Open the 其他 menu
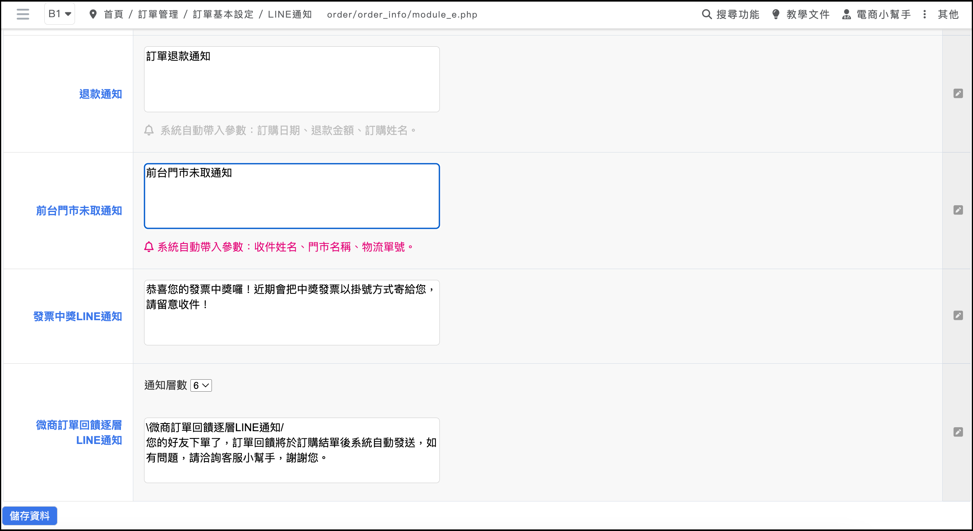Screen dimensions: 973x531 (948, 14)
